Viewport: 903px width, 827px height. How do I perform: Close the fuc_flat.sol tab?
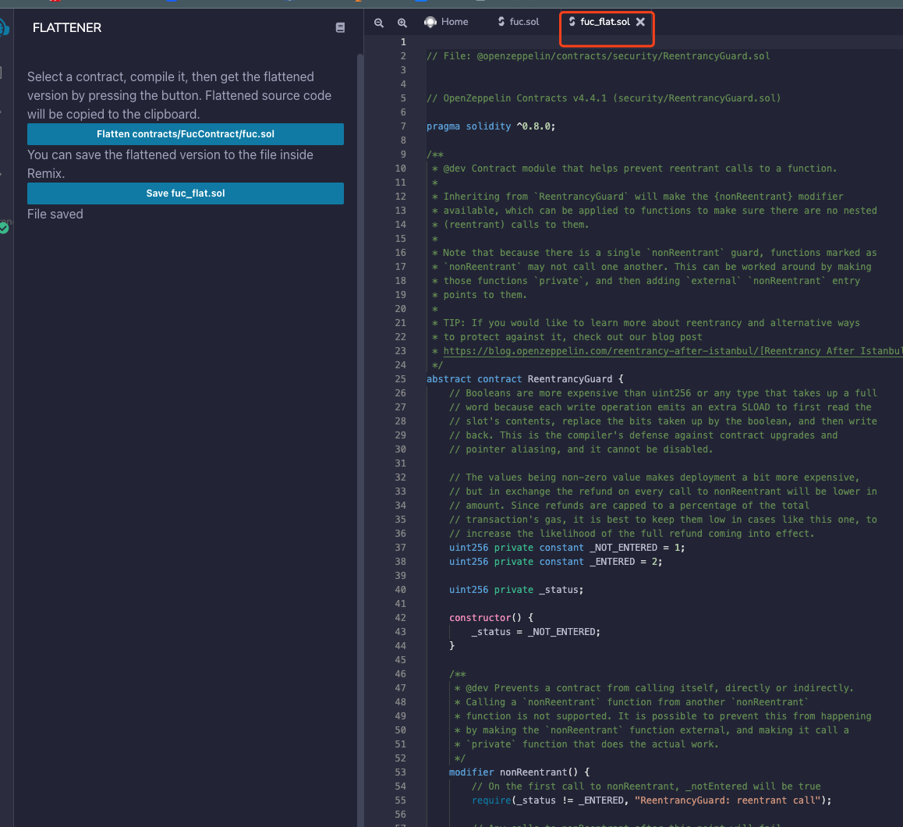click(639, 22)
